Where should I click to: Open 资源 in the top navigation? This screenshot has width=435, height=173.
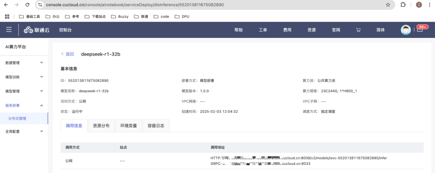click(312, 30)
